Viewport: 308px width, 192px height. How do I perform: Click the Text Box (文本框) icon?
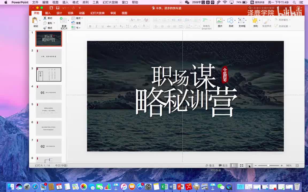pyautogui.click(x=241, y=21)
